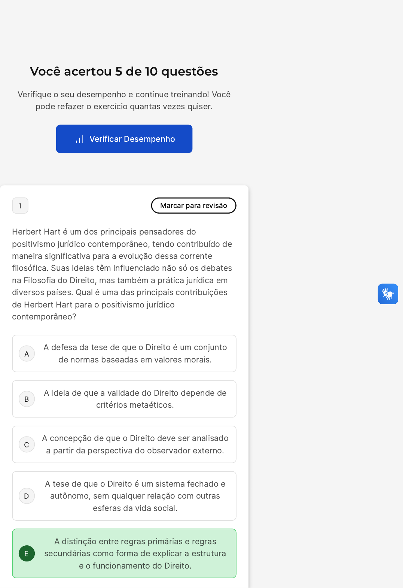Choose answer about normas baseadas em valores morais

tap(124, 353)
